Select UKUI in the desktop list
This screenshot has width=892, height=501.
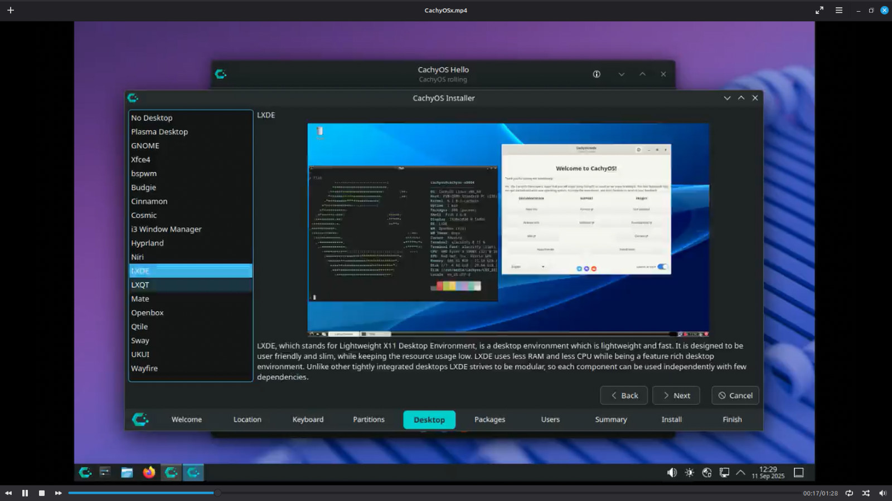click(191, 355)
